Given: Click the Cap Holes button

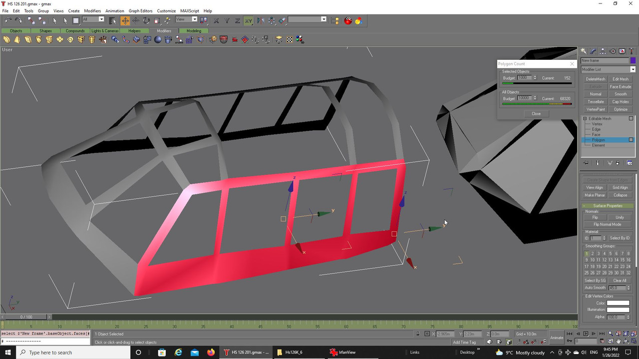Looking at the screenshot, I should 621,101.
